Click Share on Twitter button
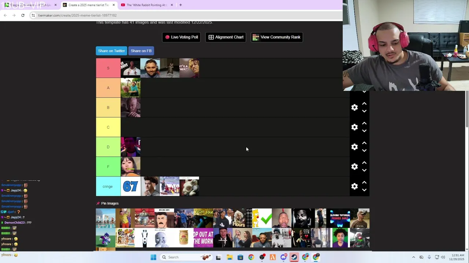 [x=111, y=51]
